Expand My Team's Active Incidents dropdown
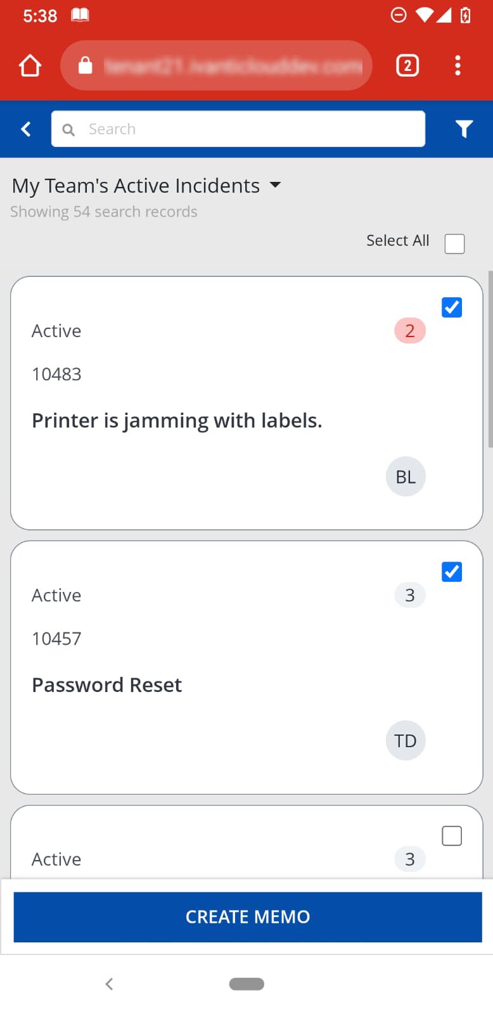 (275, 185)
